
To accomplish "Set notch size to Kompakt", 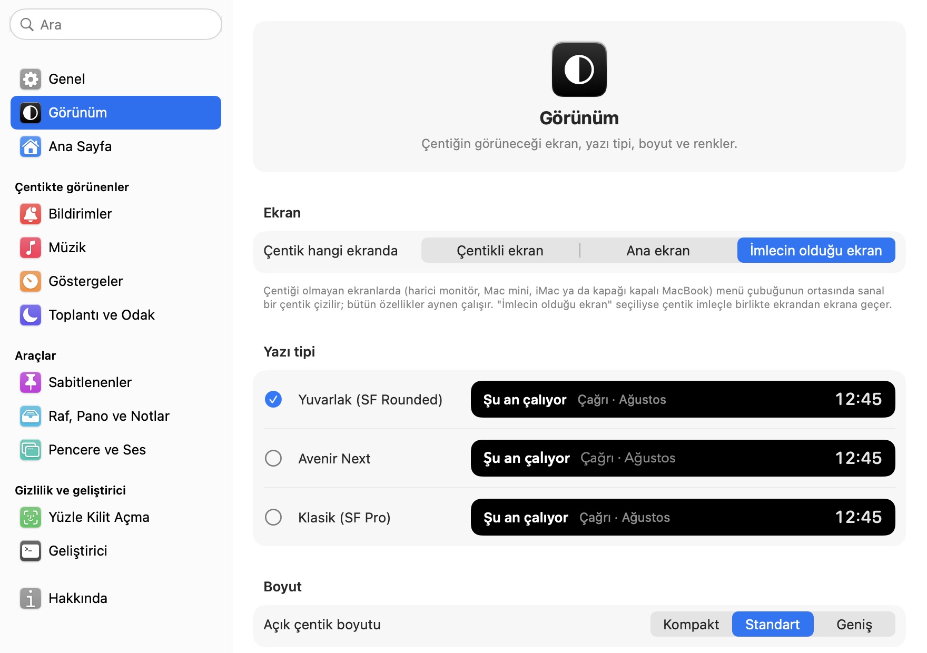I will [x=691, y=624].
